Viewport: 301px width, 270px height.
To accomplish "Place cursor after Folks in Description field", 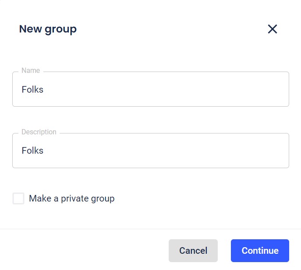I will click(44, 151).
